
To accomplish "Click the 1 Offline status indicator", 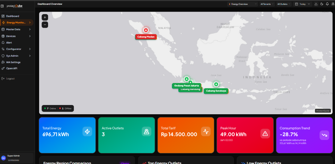I will point(65,108).
